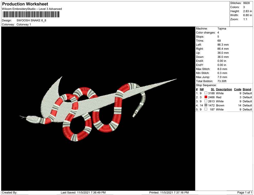Click the 'Brown' description in stop row 4
This screenshot has width=254, height=195.
(220, 105)
